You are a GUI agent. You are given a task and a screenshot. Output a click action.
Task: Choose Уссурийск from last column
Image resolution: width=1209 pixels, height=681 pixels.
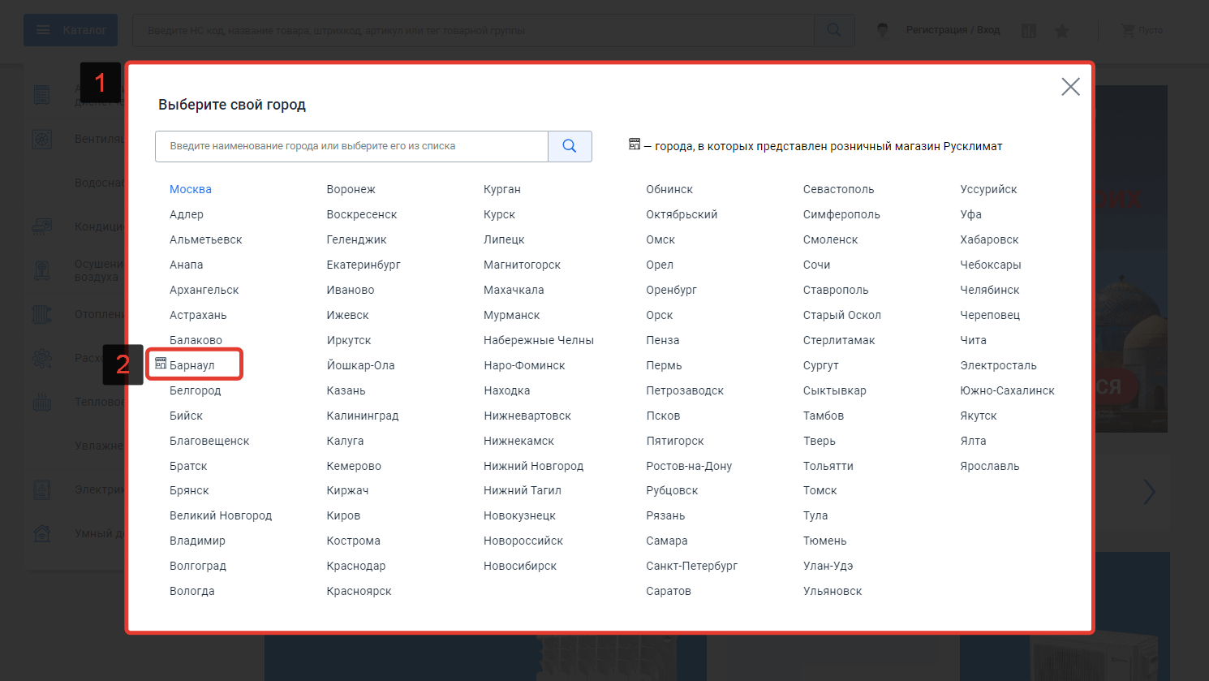point(989,189)
